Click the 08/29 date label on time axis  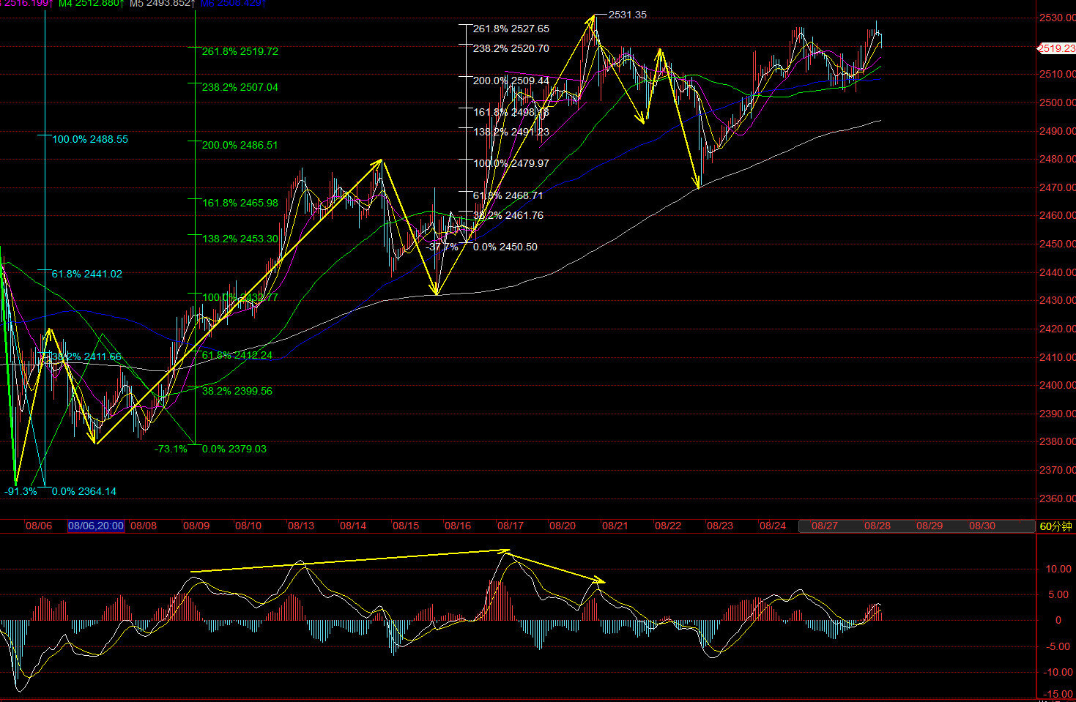coord(930,526)
